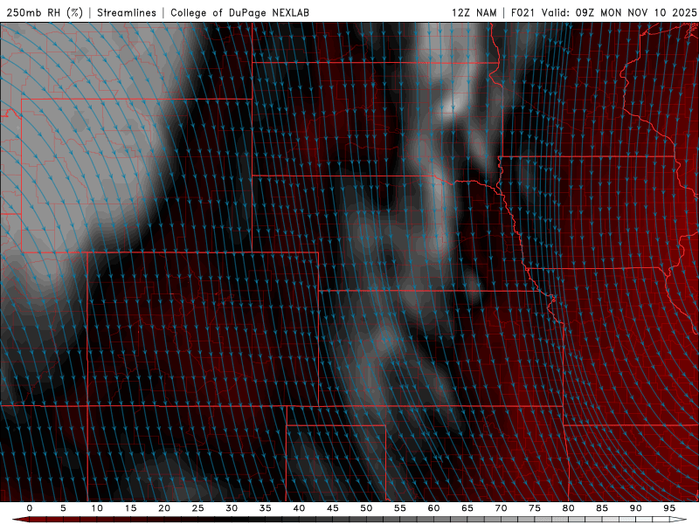Click the '25' label on the legend
Image resolution: width=699 pixels, height=524 pixels.
click(198, 508)
